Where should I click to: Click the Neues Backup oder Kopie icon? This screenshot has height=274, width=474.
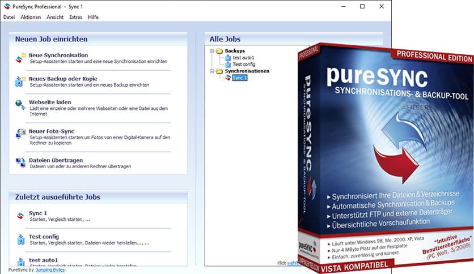(20, 82)
